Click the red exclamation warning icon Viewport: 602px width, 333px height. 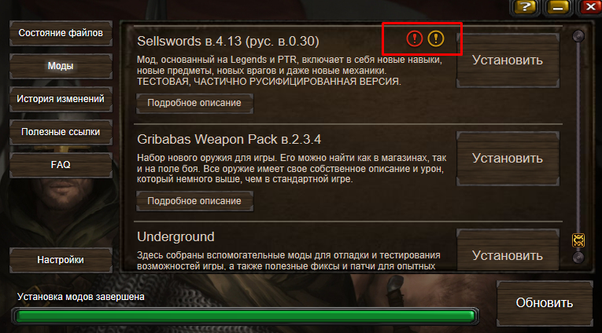pyautogui.click(x=414, y=38)
